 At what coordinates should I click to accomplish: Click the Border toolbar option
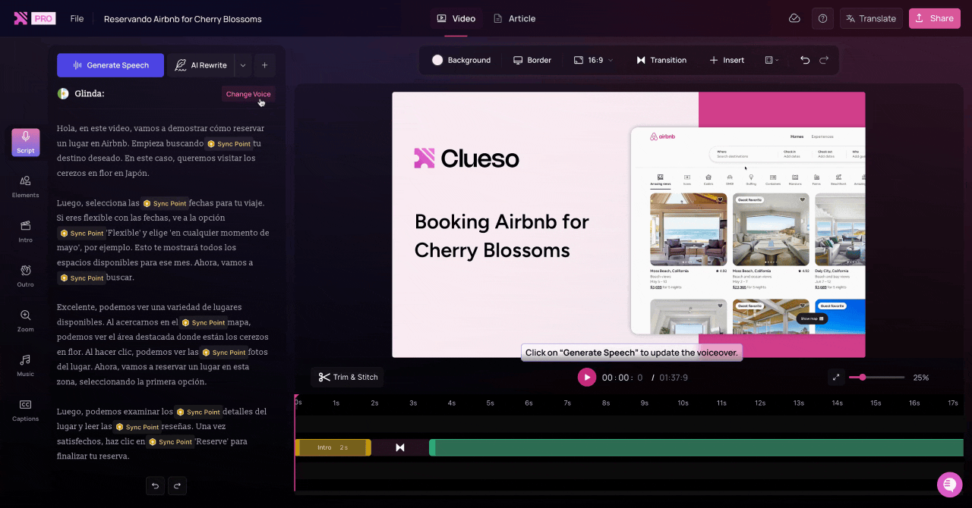coord(532,60)
